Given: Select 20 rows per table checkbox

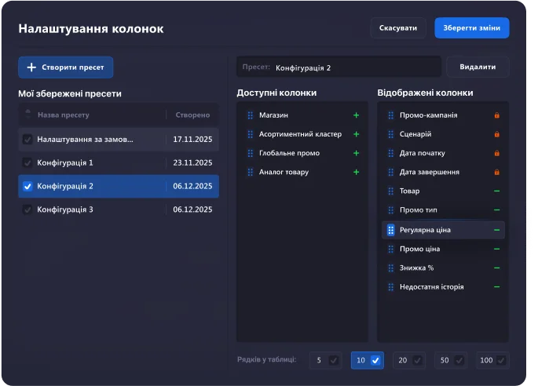Looking at the screenshot, I should [418, 360].
